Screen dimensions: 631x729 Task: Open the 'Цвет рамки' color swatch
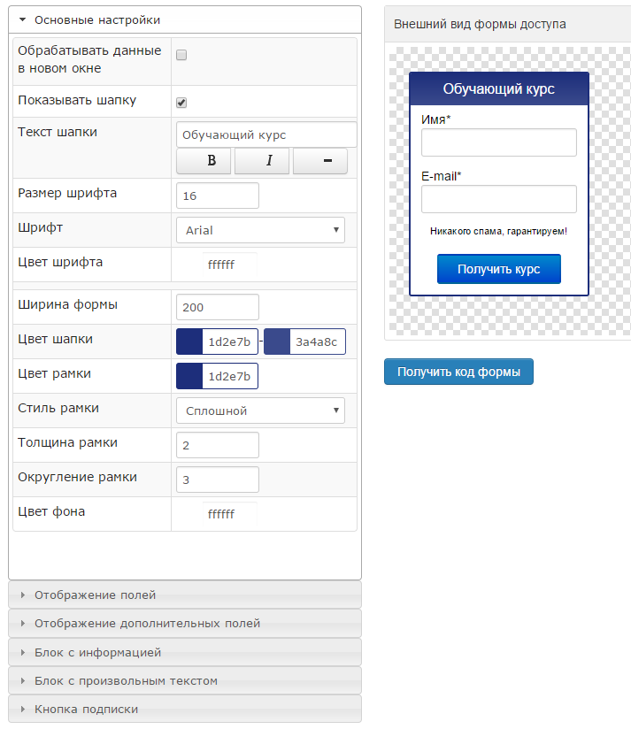[x=189, y=376]
